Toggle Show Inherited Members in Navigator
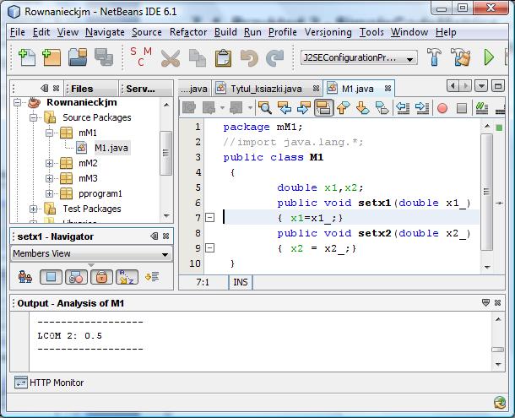The image size is (515, 418). tap(25, 277)
